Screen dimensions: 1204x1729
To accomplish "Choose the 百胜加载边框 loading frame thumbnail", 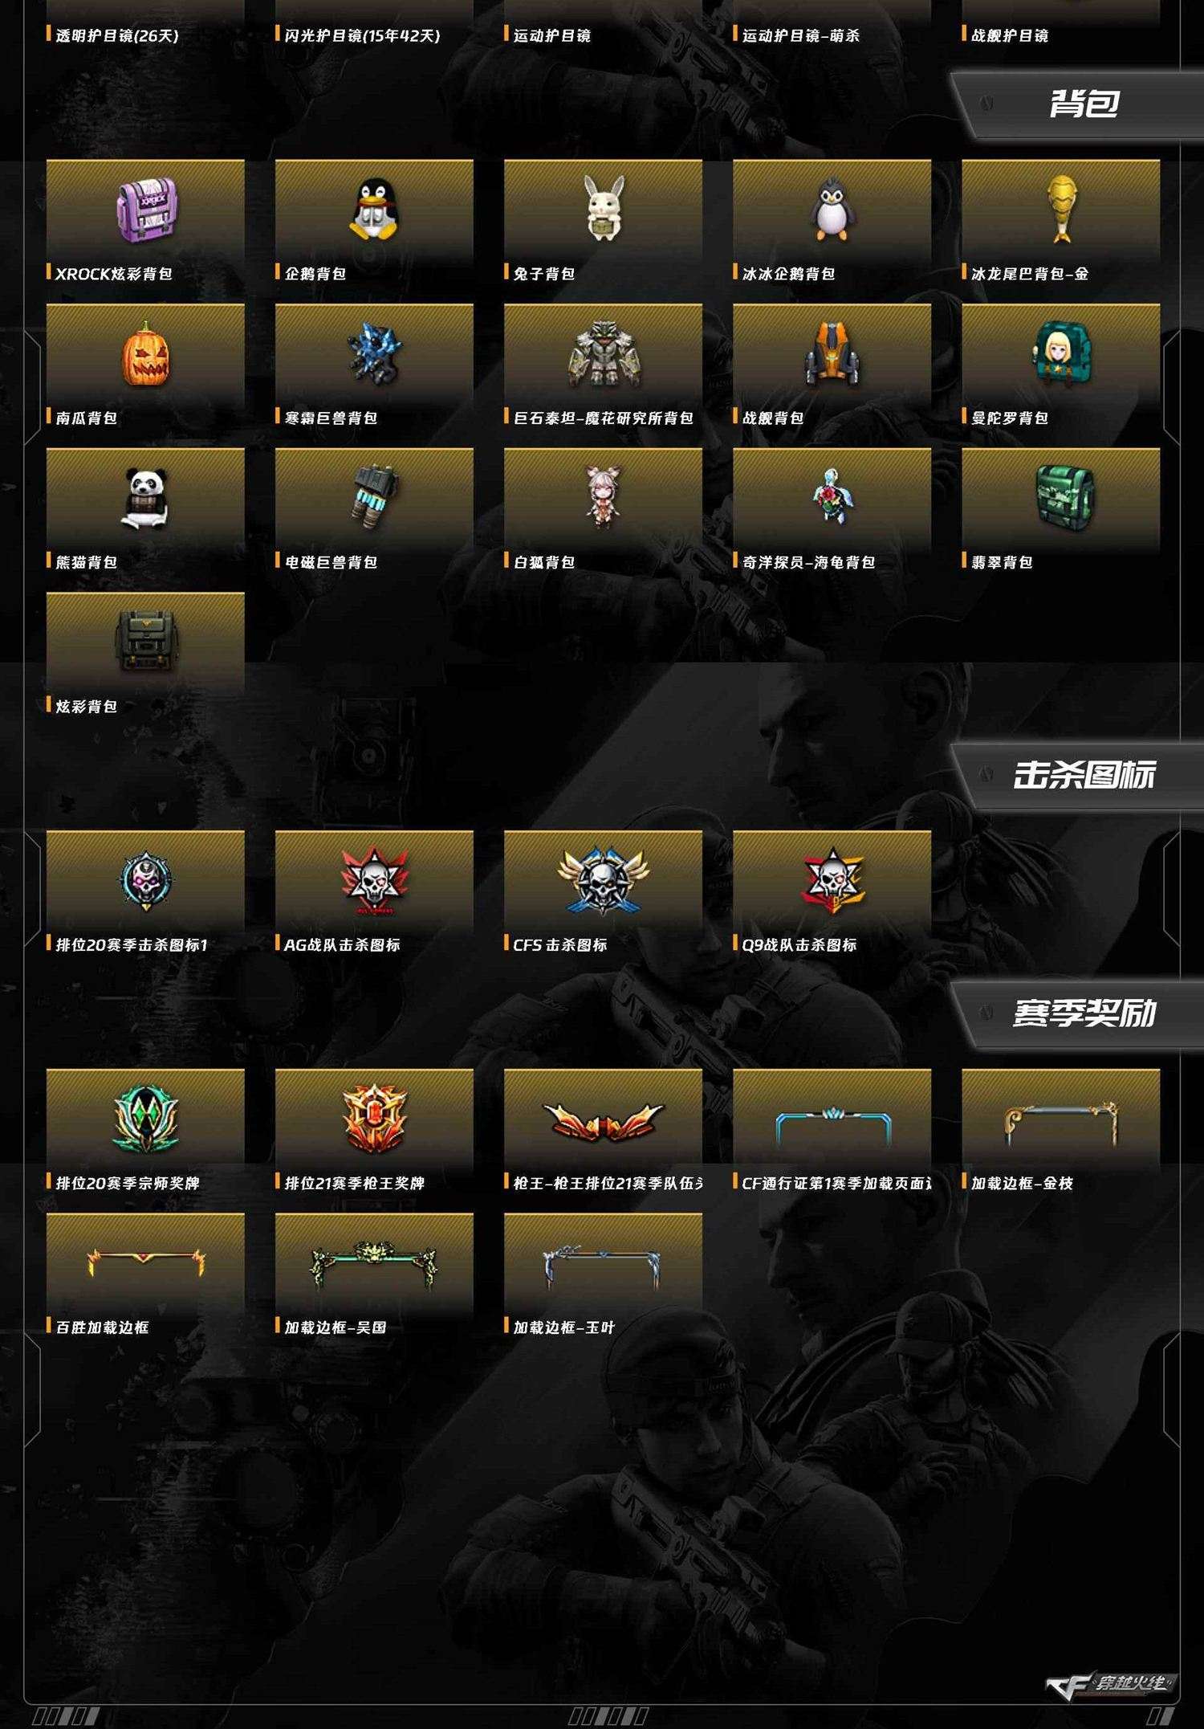I will coord(145,1263).
